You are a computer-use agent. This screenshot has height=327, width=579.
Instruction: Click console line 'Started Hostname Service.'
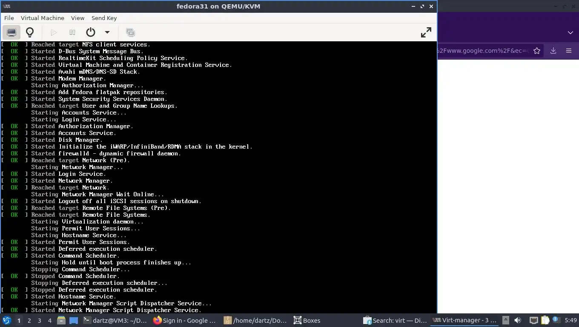tap(74, 297)
